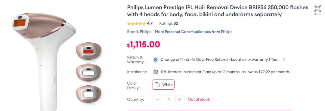This screenshot has height=111, width=325.
Task: Click the plus quantity button
Action: (x=180, y=100)
